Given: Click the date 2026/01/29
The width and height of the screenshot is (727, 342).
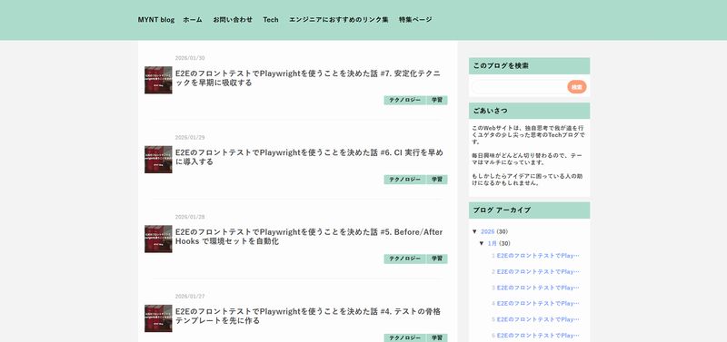Looking at the screenshot, I should (190, 138).
